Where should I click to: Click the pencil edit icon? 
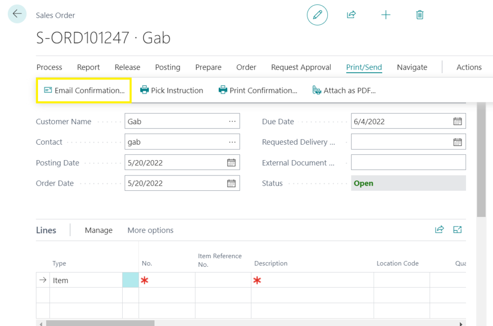[x=317, y=15]
